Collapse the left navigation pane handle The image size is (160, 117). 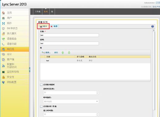pyautogui.click(x=30, y=70)
